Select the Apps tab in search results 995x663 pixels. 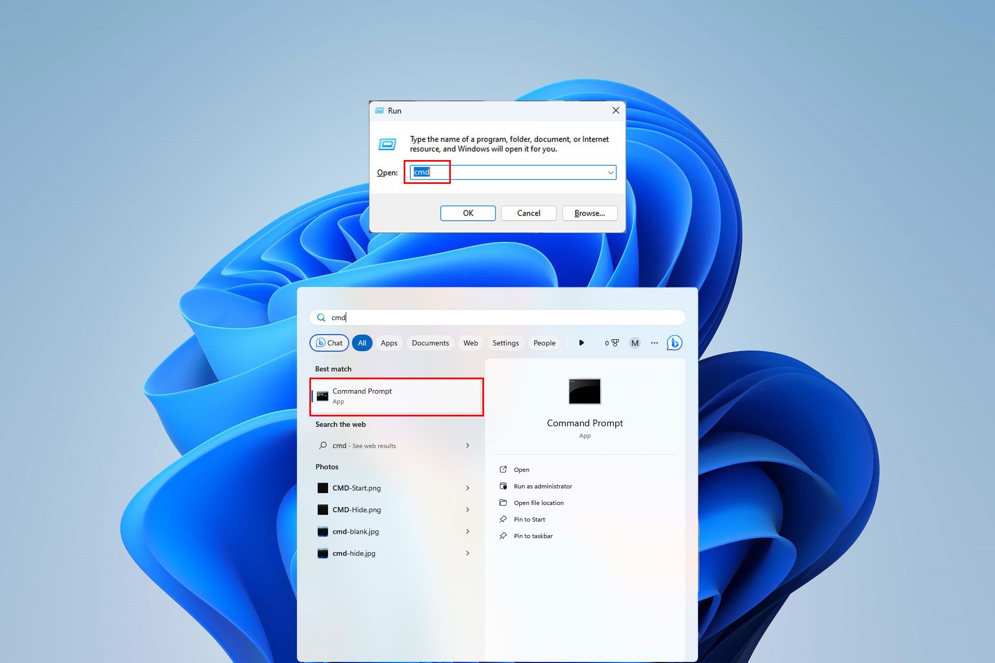[388, 342]
